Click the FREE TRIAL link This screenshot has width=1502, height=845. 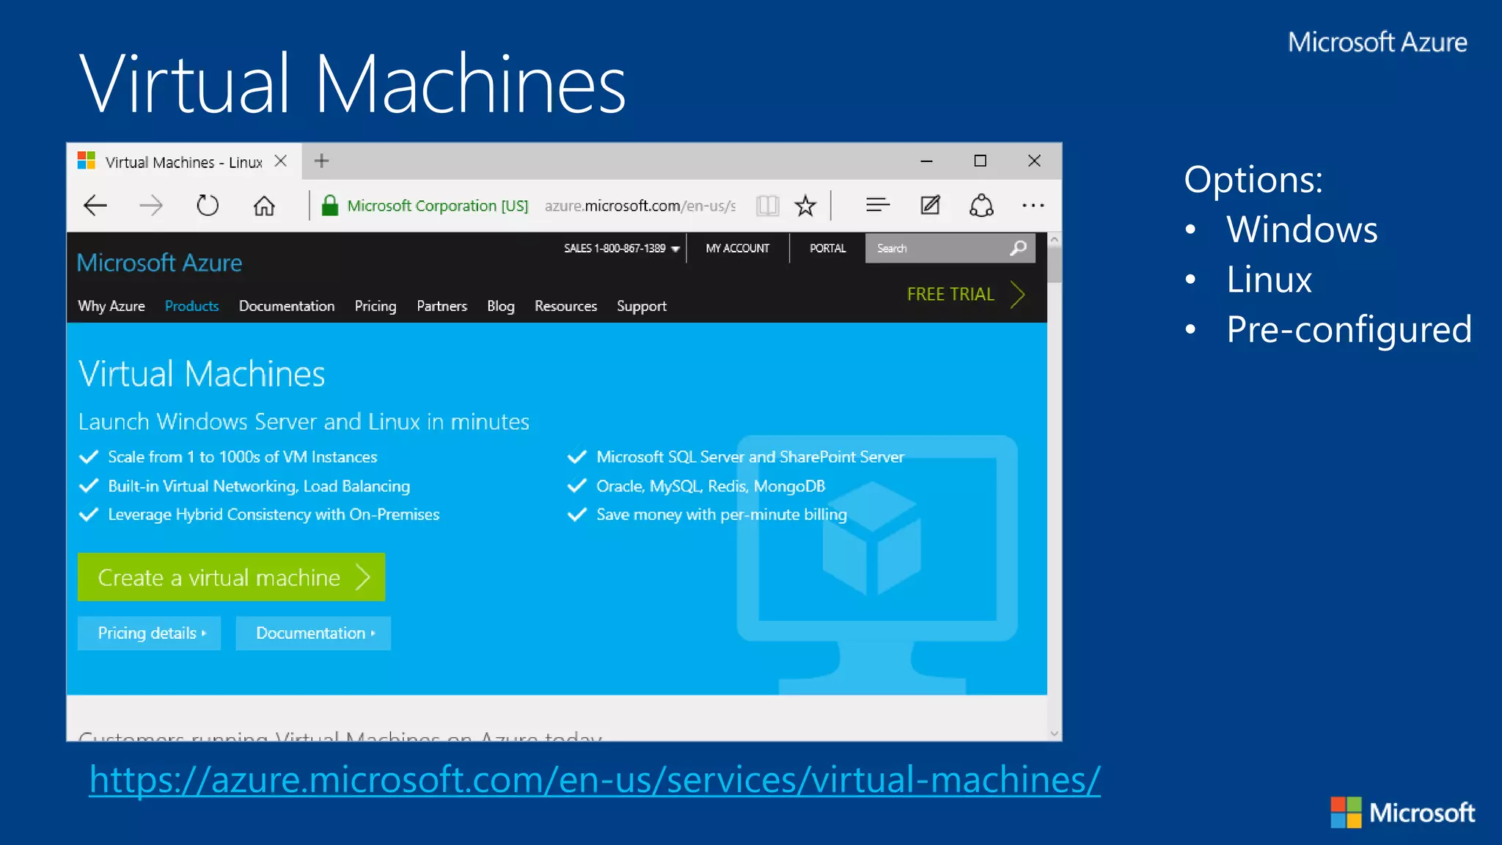click(x=950, y=294)
